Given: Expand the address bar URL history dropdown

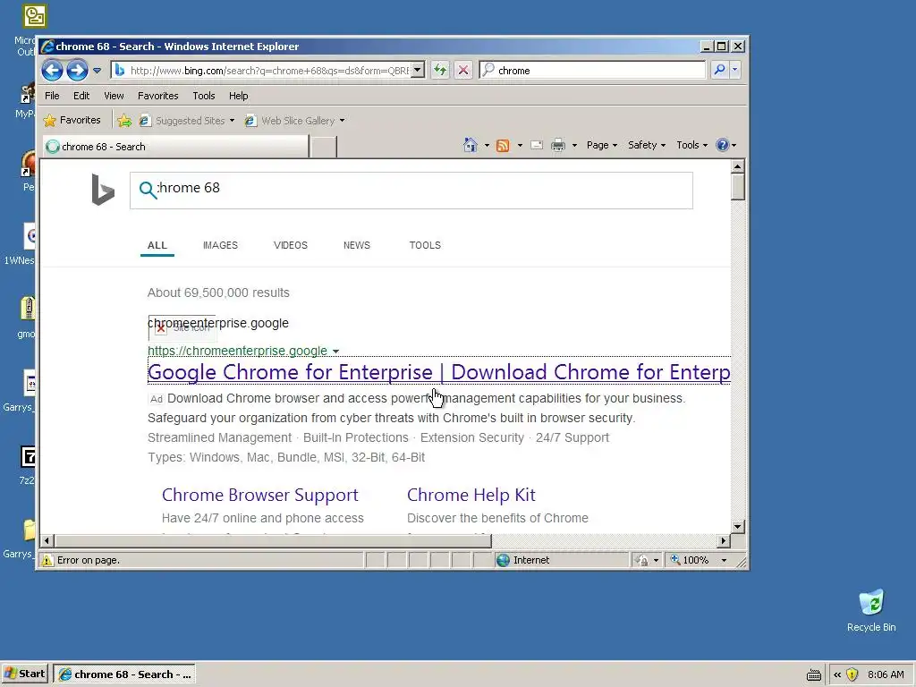Looking at the screenshot, I should click(418, 71).
